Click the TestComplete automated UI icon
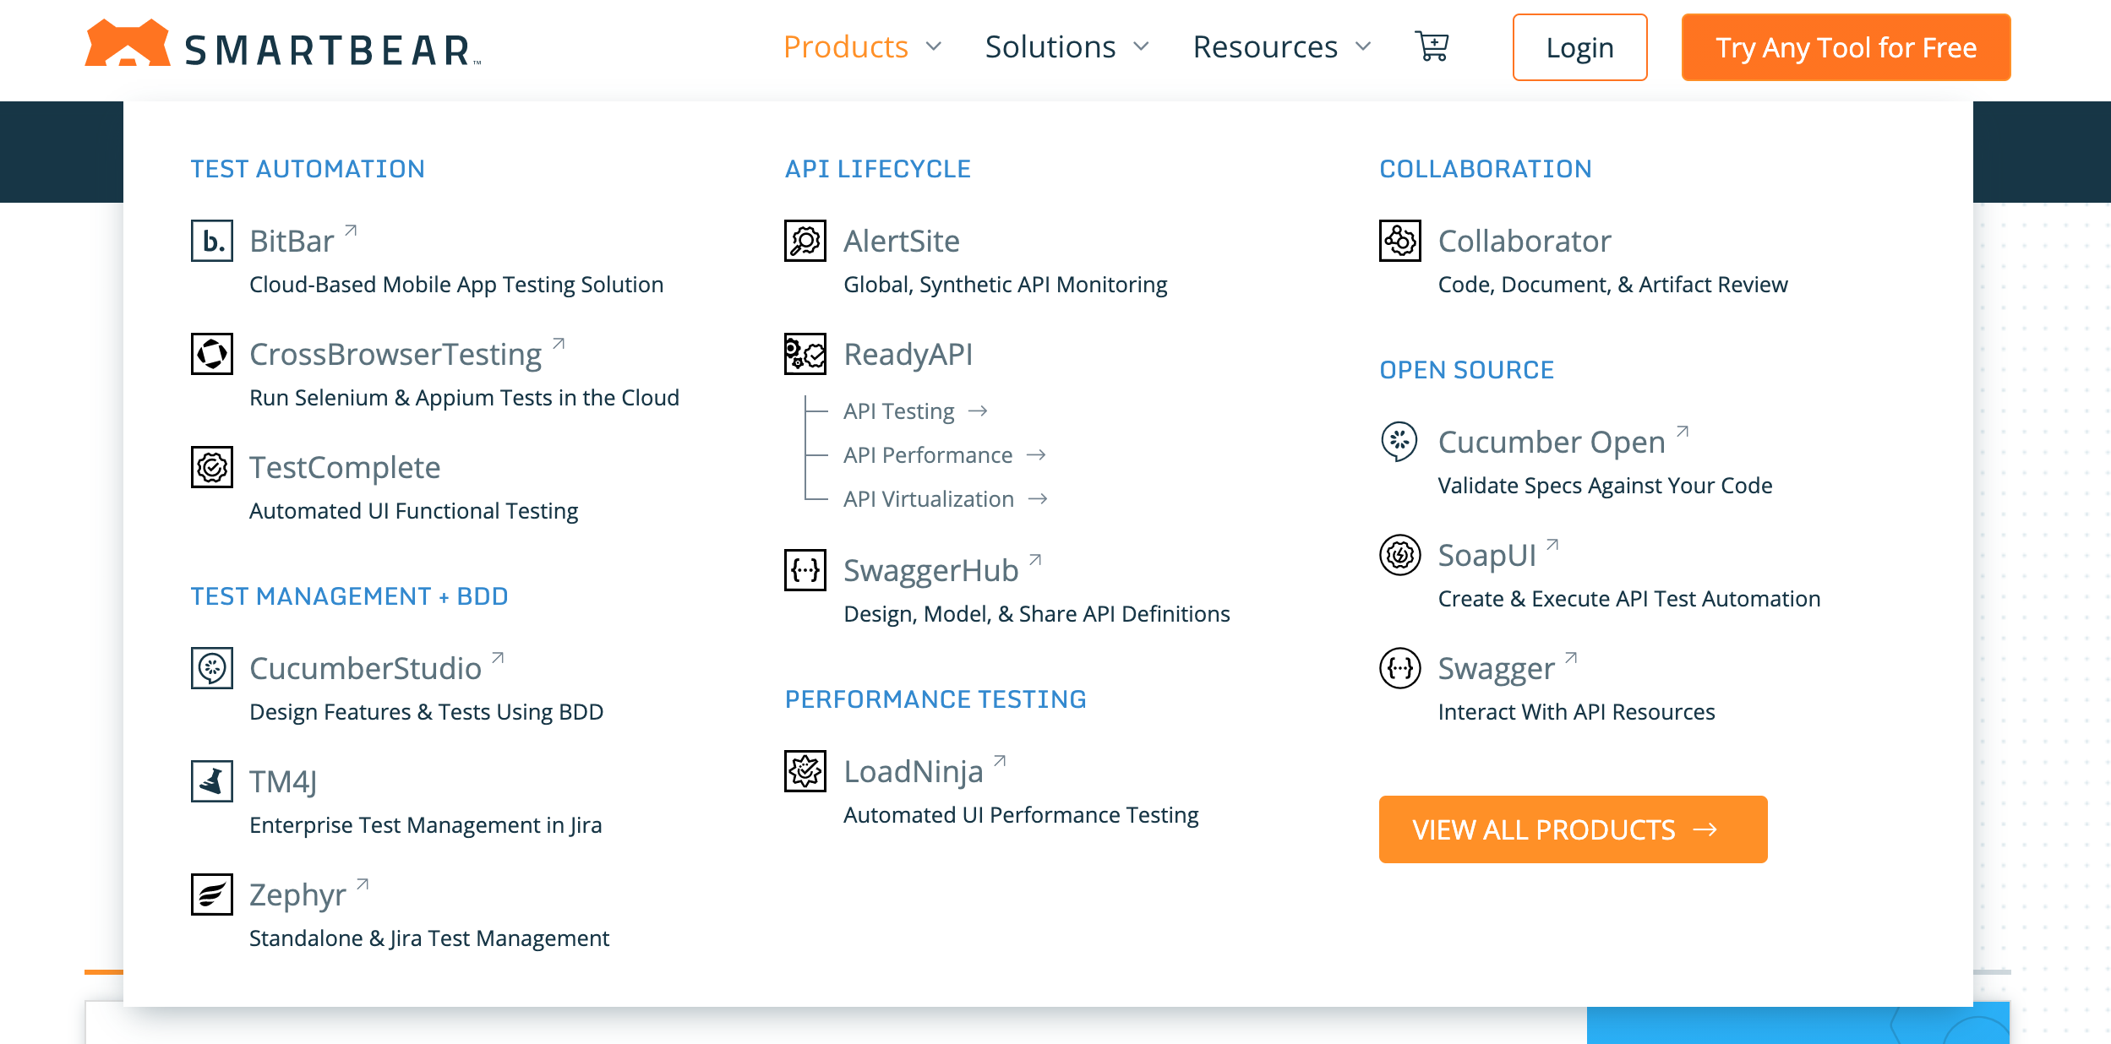 pyautogui.click(x=213, y=468)
